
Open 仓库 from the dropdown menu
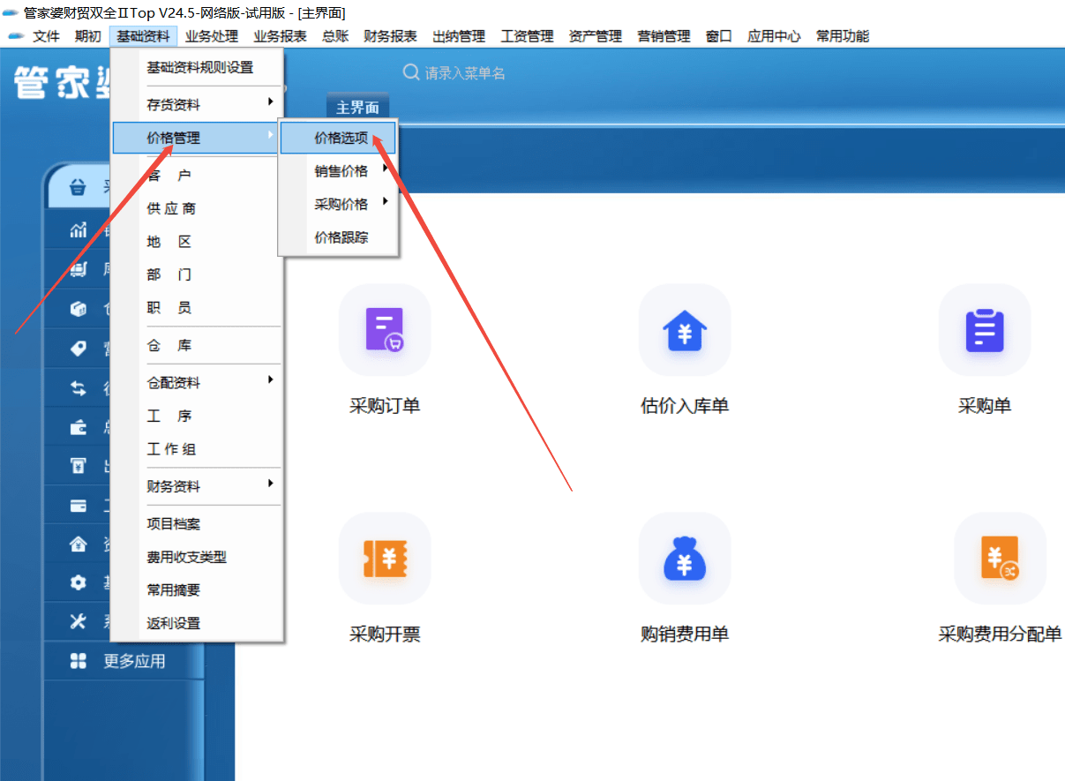click(197, 345)
